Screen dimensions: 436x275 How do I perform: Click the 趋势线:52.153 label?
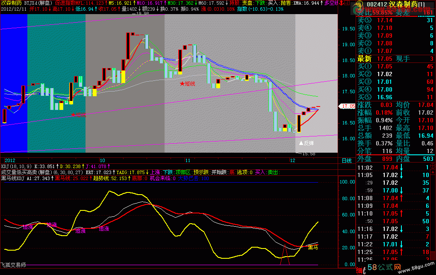[x=109, y=178]
